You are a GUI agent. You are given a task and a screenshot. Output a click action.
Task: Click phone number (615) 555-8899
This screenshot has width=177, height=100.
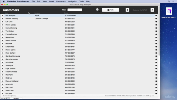click(x=70, y=16)
